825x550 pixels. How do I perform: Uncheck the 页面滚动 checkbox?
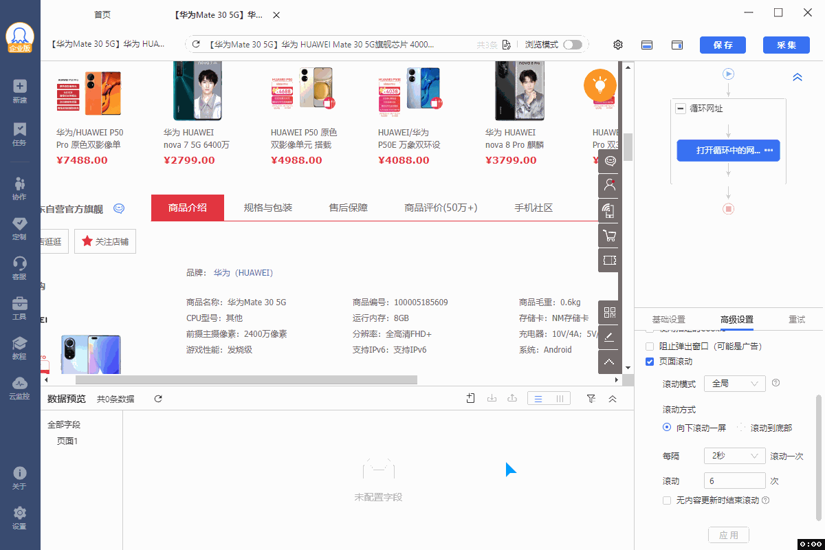pyautogui.click(x=650, y=362)
